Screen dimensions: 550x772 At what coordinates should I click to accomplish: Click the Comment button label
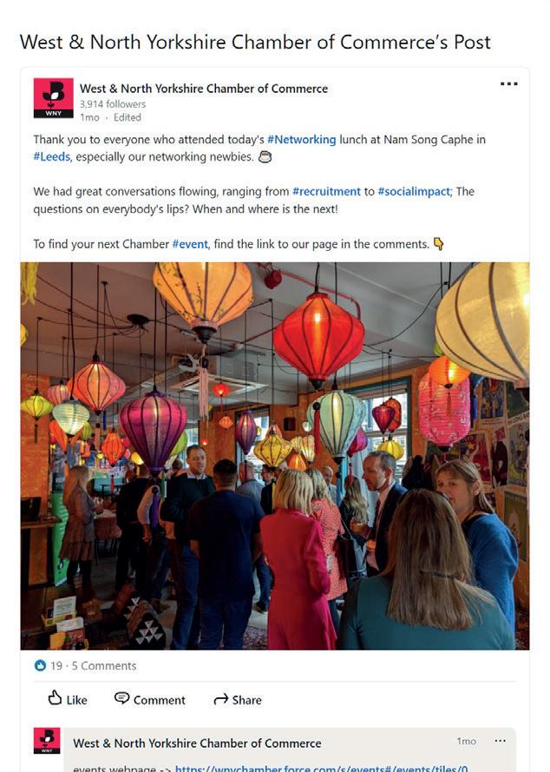tap(160, 700)
